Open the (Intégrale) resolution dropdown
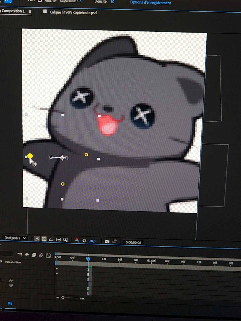The height and width of the screenshot is (321, 241). (15, 238)
